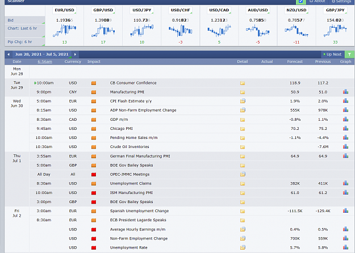
Task: Open detail for ADP Non-Farm Employment Change
Action: tap(243, 110)
